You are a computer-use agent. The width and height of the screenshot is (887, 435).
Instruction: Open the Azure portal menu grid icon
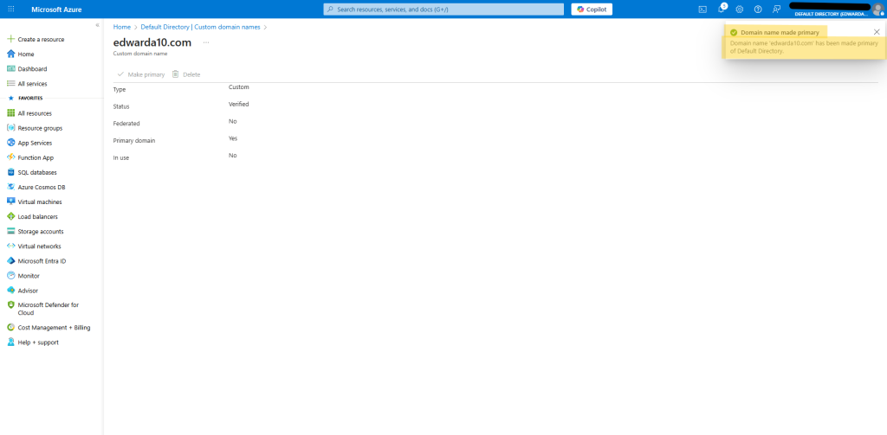point(10,9)
